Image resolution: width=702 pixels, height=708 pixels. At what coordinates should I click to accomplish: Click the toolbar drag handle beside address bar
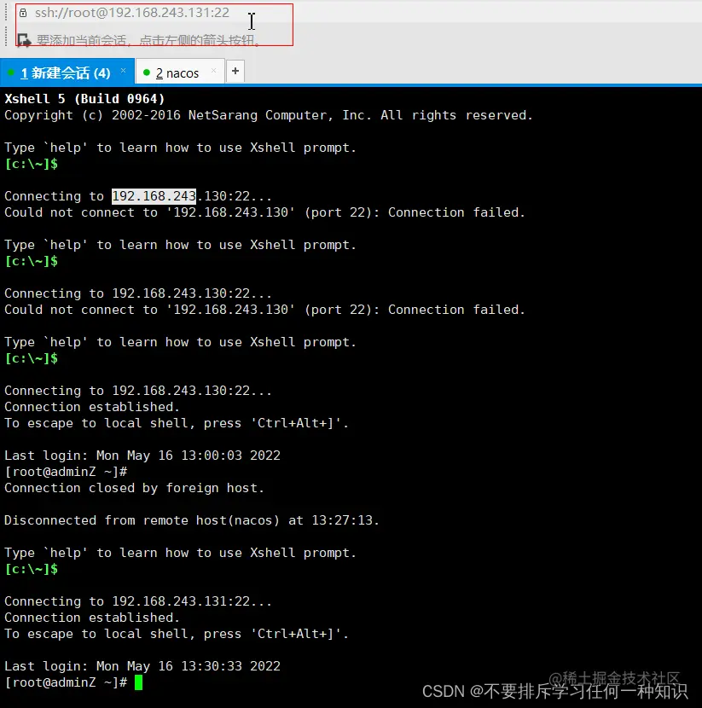pyautogui.click(x=6, y=12)
